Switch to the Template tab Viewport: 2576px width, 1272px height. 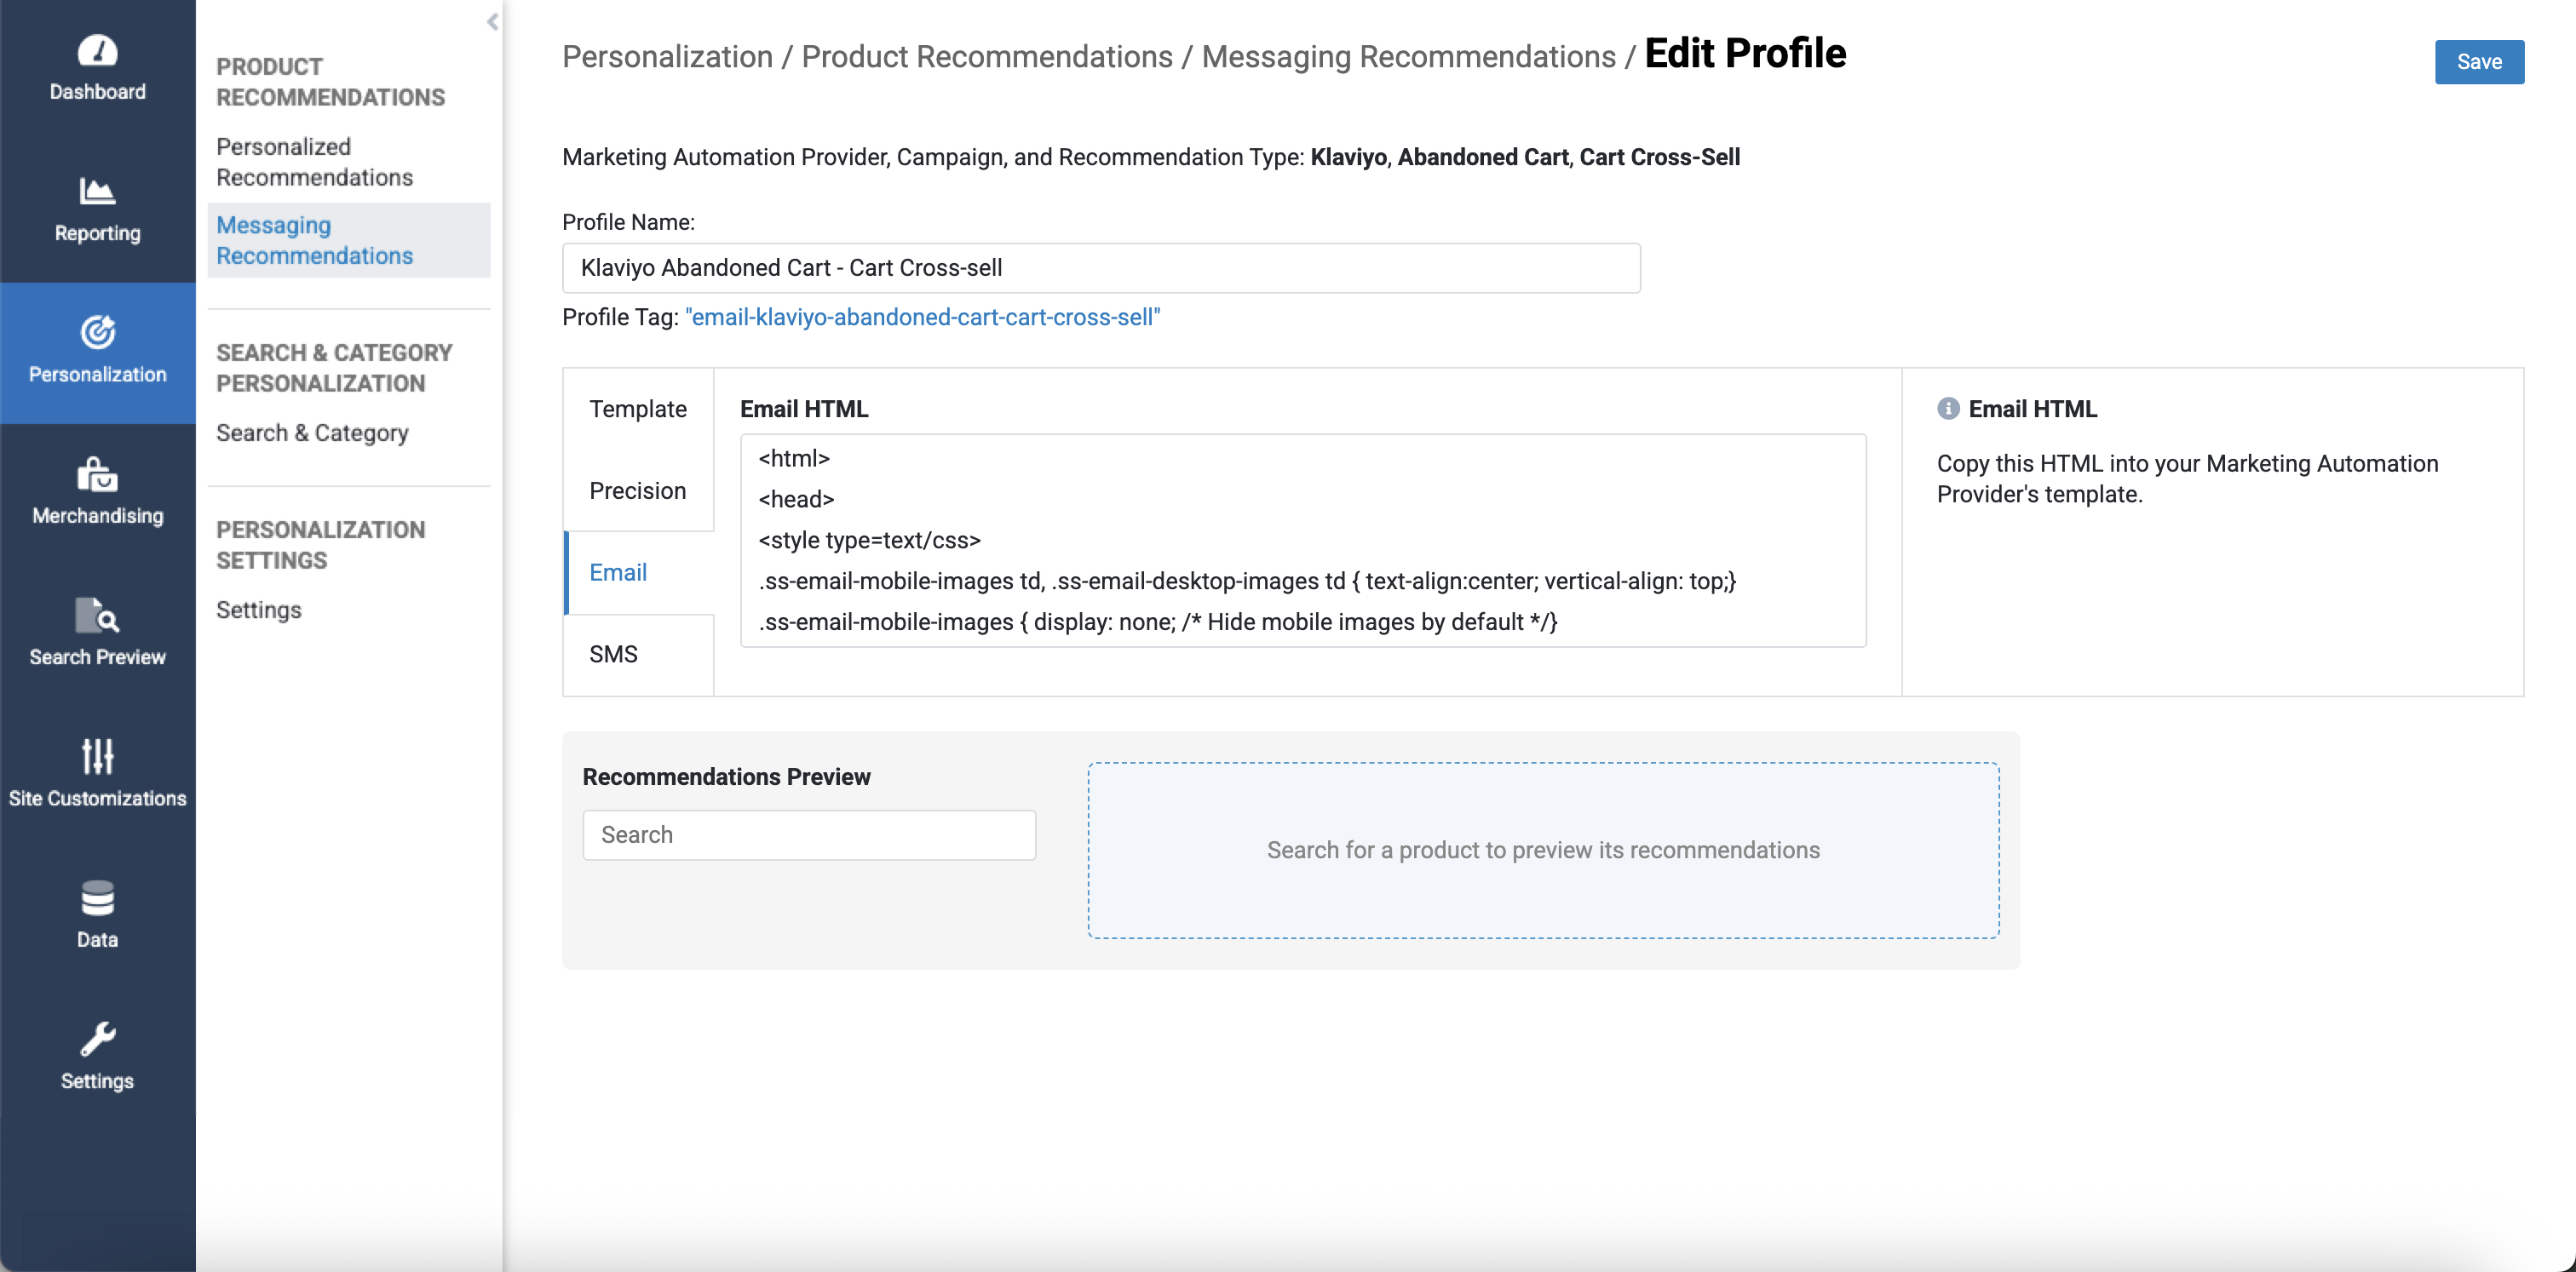click(638, 409)
